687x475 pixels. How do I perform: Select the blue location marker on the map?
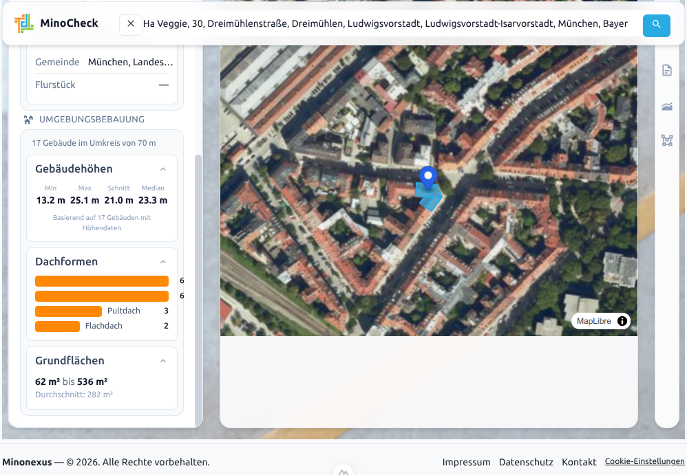coord(428,177)
